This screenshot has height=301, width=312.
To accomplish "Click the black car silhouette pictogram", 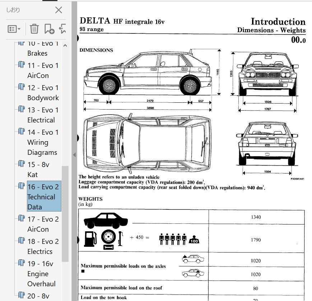I will point(106,221).
